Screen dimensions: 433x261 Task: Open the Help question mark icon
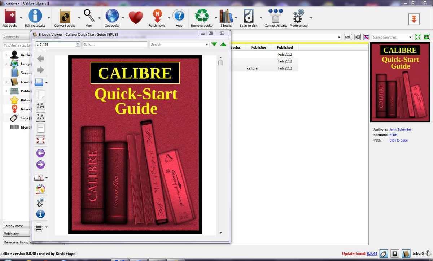point(179,16)
